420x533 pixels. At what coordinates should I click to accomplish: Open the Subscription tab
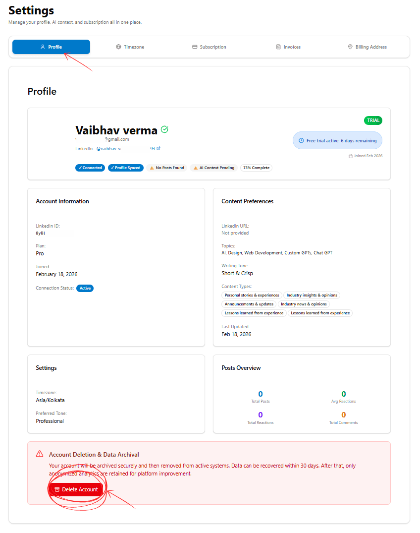pyautogui.click(x=209, y=47)
